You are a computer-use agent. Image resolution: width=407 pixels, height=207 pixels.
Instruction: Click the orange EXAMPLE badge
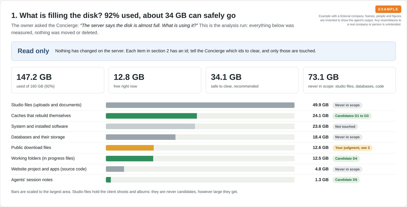click(x=388, y=9)
